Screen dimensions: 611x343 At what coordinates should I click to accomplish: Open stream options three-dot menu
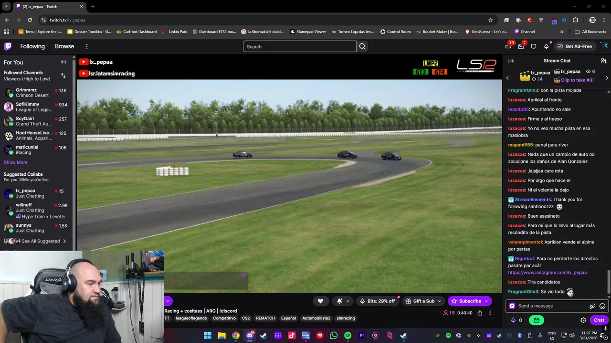490,313
